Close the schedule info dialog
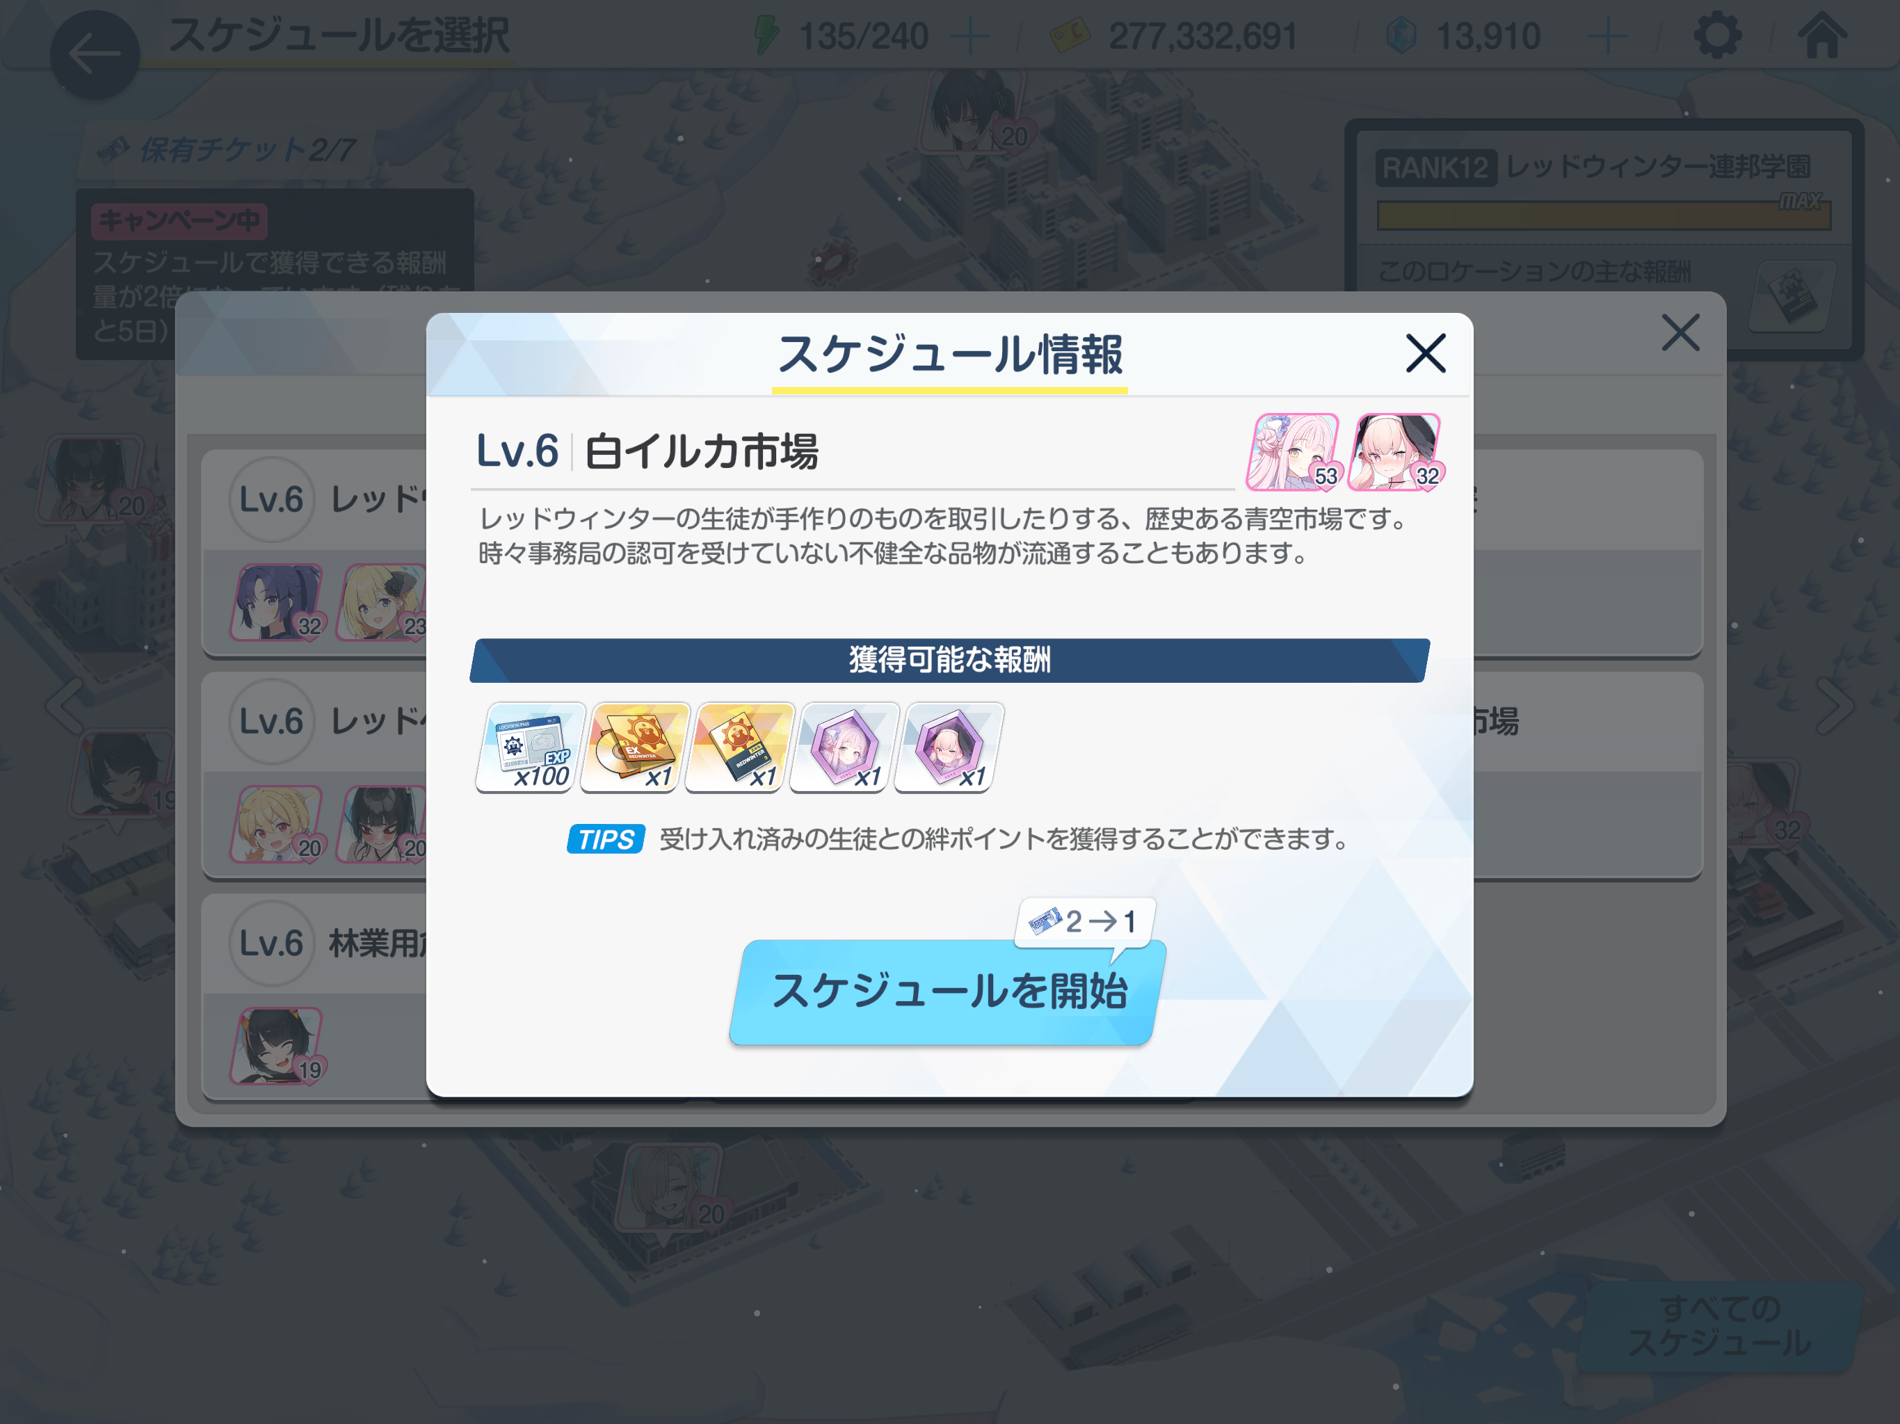 [x=1426, y=353]
